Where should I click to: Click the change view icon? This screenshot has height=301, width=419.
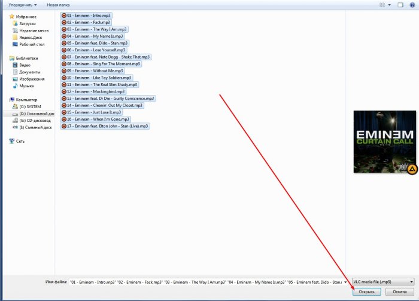pos(382,4)
